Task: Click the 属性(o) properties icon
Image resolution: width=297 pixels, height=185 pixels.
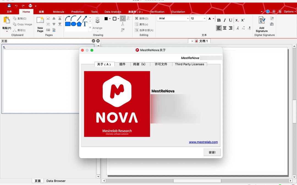Action: (137, 24)
